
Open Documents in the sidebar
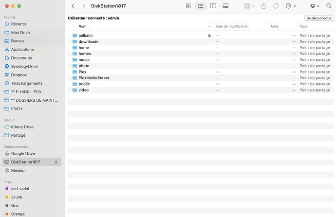click(x=32, y=58)
